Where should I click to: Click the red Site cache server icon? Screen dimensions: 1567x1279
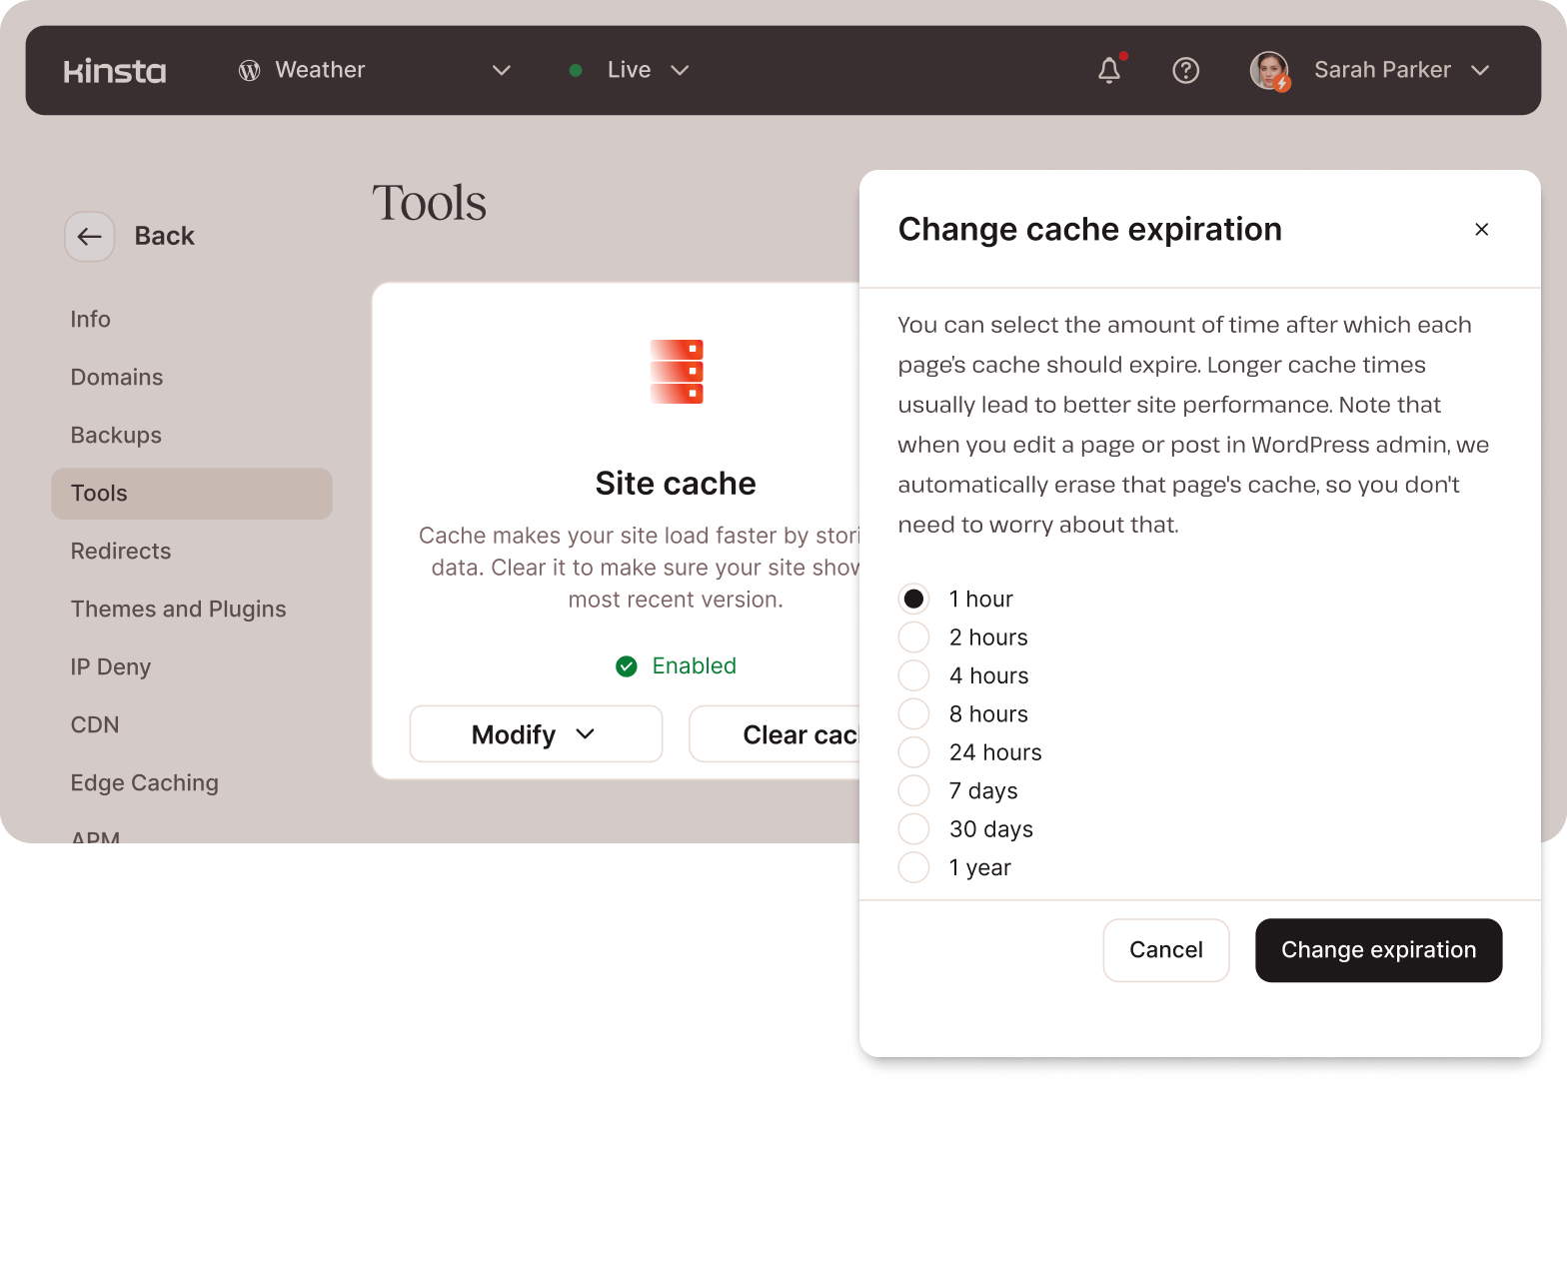pyautogui.click(x=677, y=372)
